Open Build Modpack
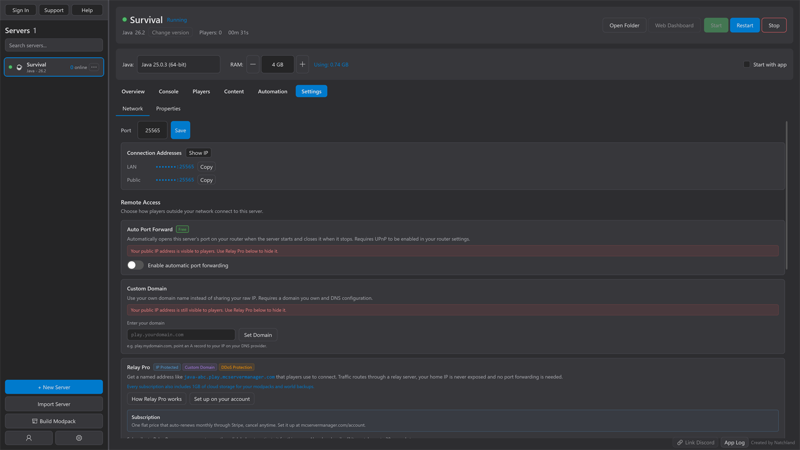 point(54,421)
